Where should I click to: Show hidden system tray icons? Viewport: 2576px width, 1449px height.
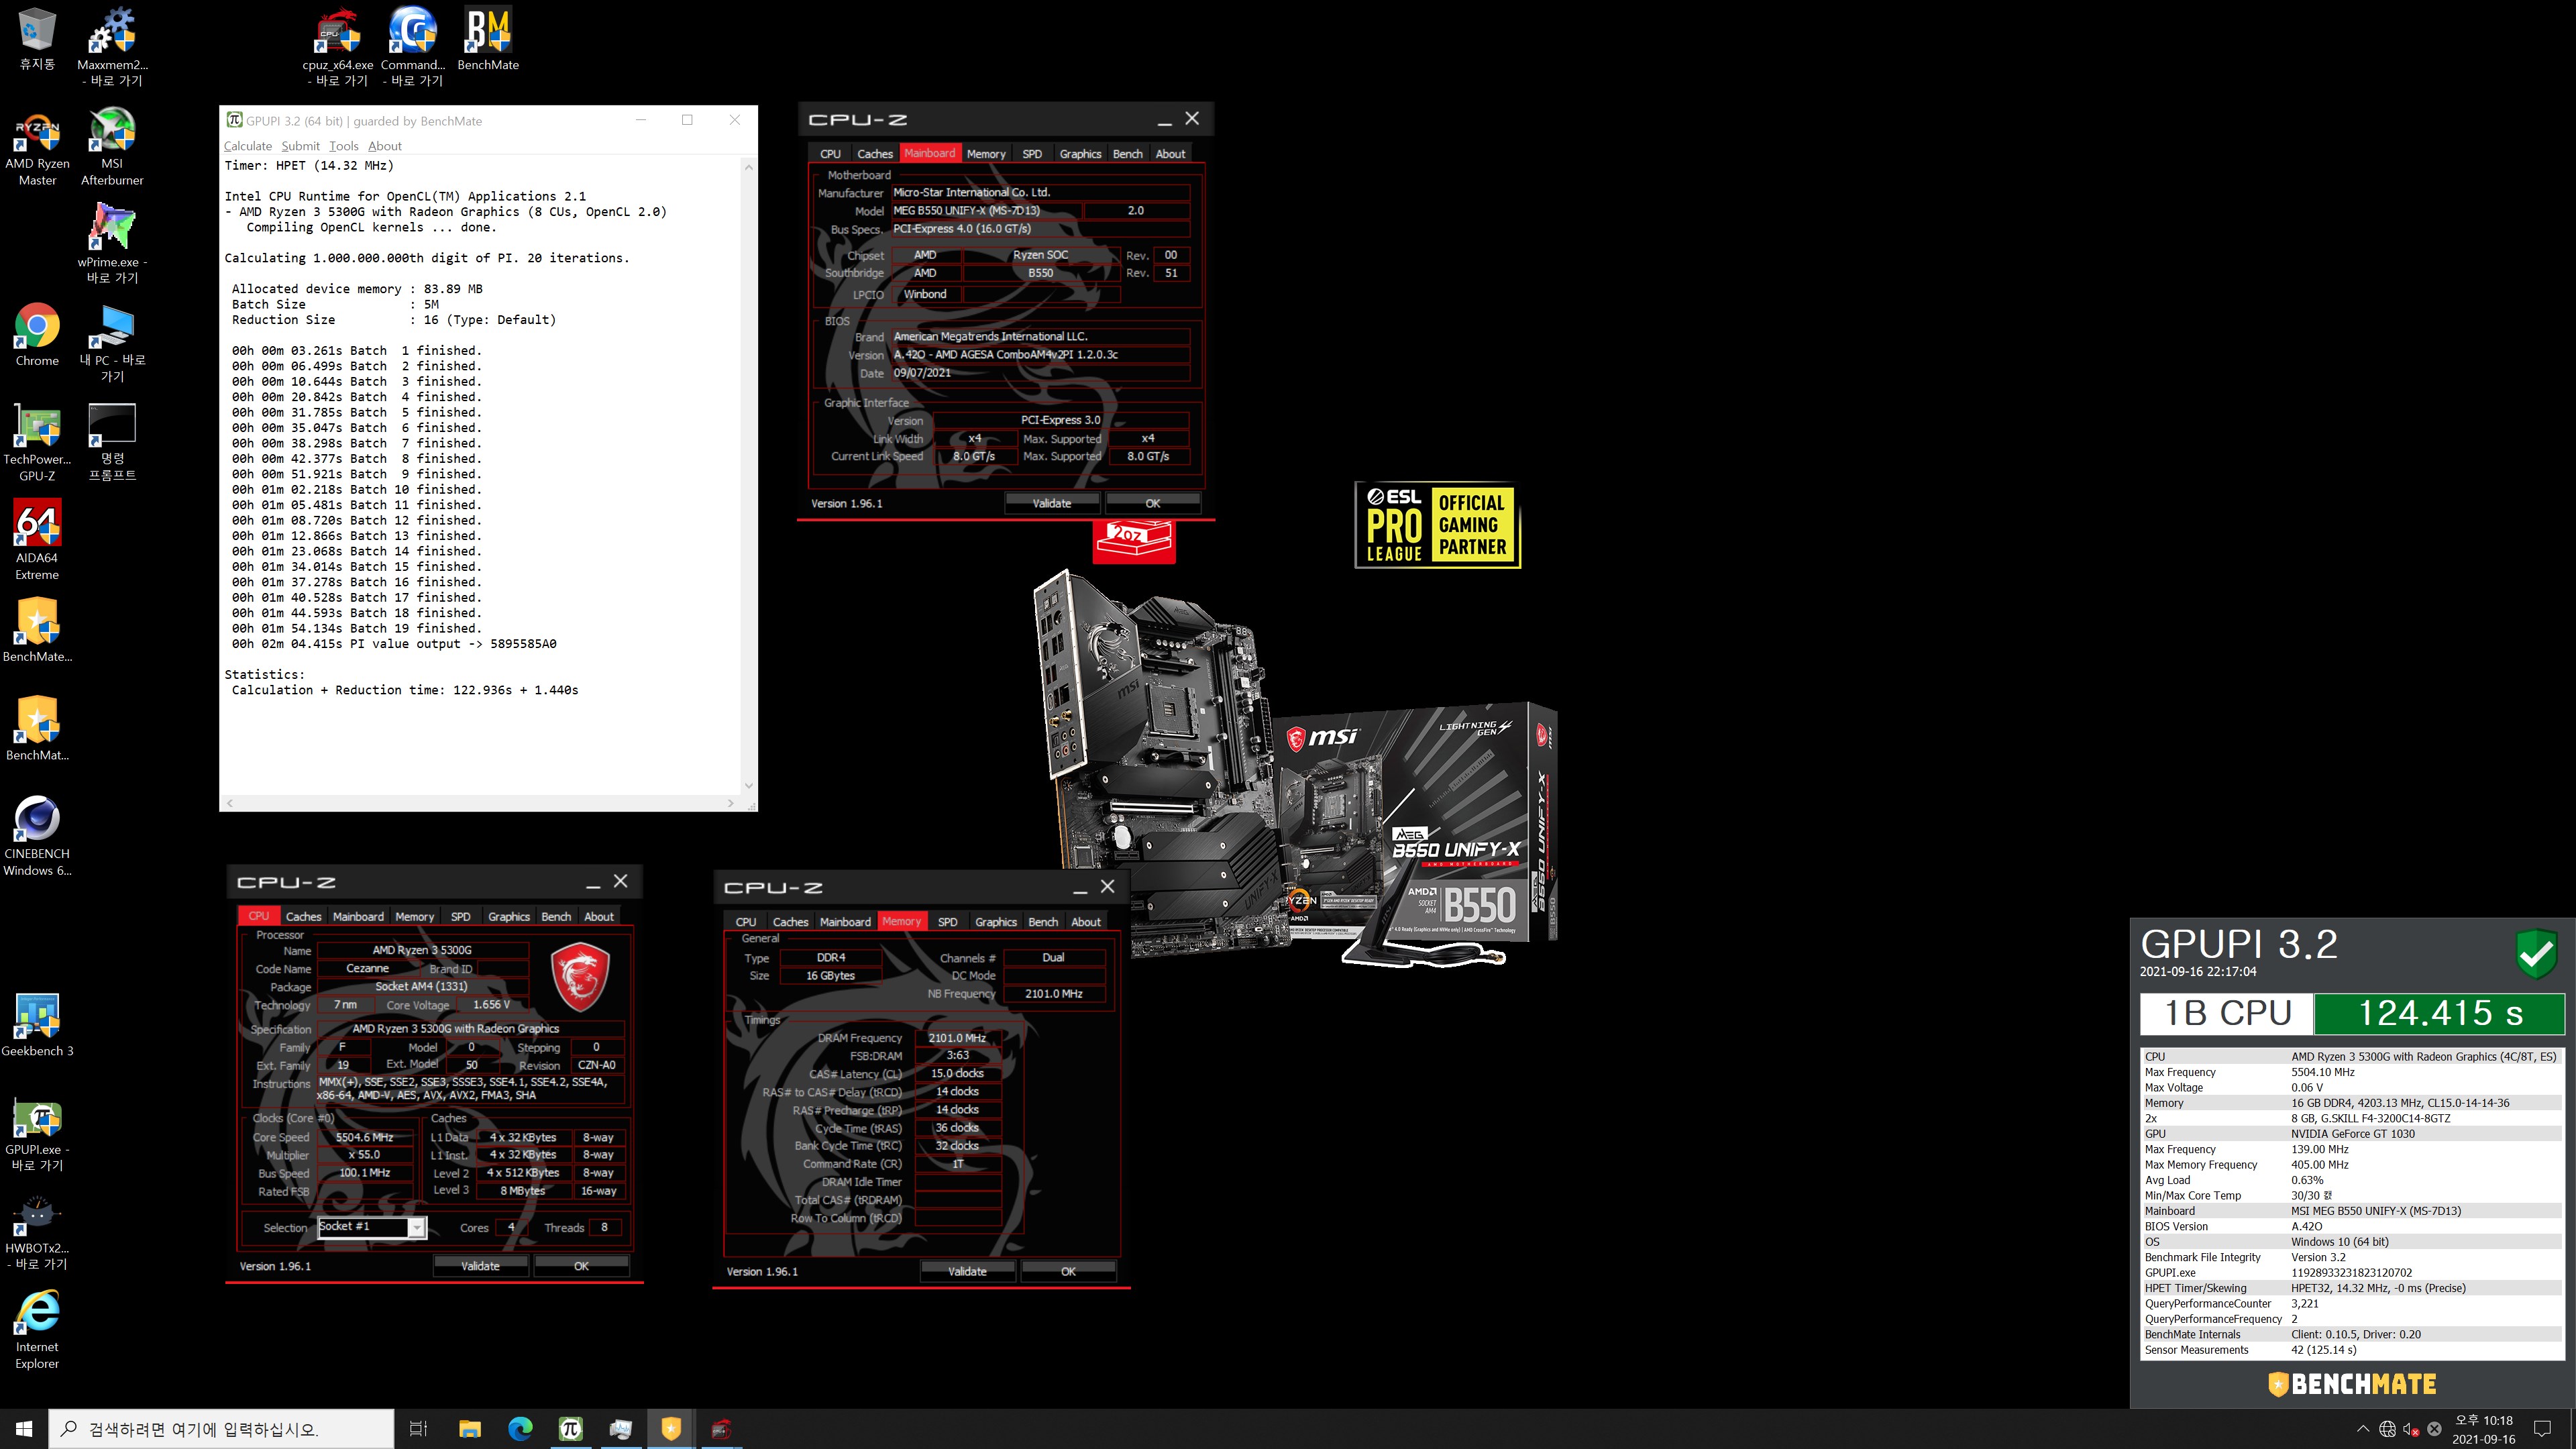pyautogui.click(x=2363, y=1429)
